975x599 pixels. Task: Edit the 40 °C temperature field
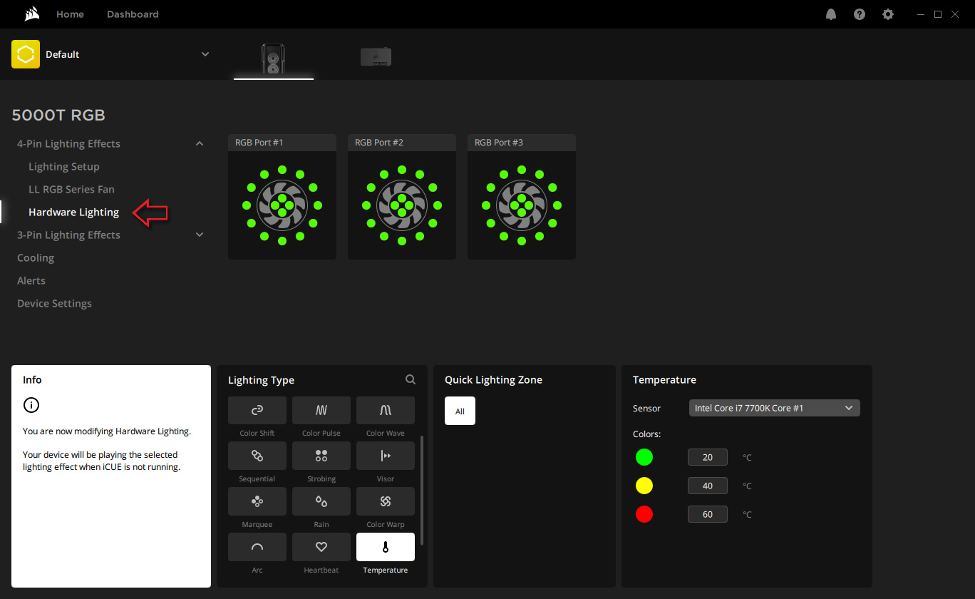coord(708,486)
